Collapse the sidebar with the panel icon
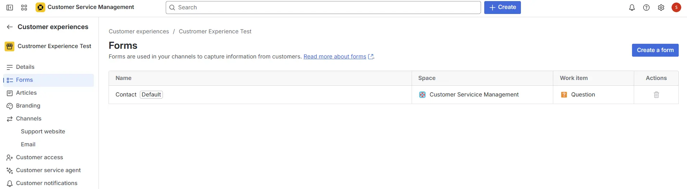Image resolution: width=687 pixels, height=189 pixels. point(10,8)
